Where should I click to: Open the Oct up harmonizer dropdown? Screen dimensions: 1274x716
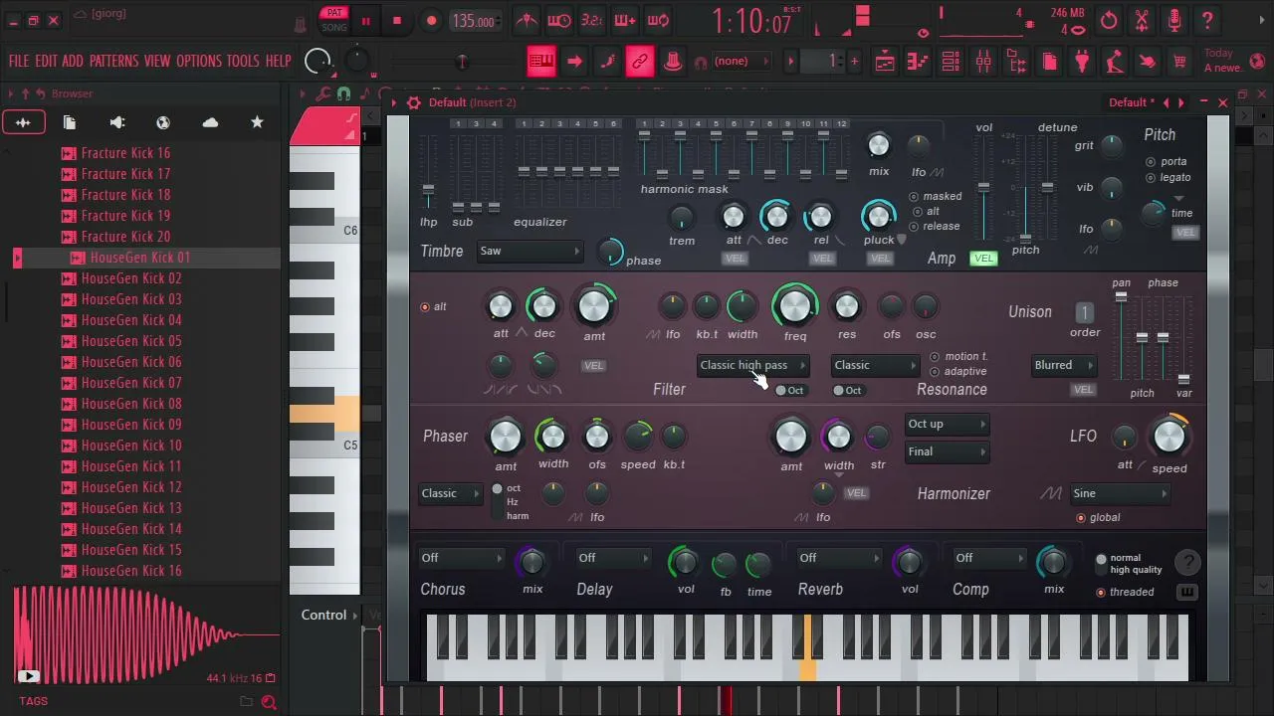[x=947, y=425]
